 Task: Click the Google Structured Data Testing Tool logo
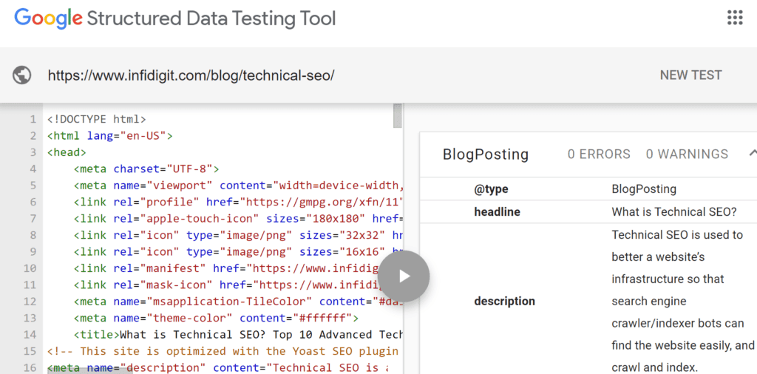(174, 18)
